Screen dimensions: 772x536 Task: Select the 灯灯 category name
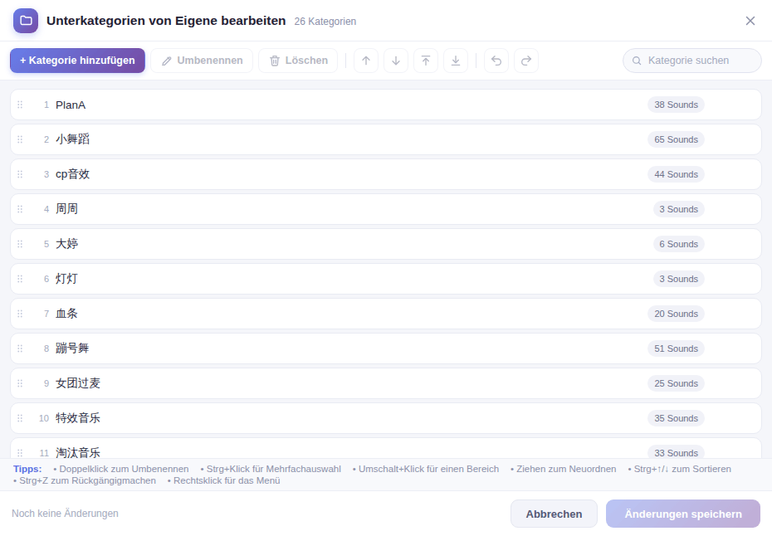pyautogui.click(x=66, y=279)
